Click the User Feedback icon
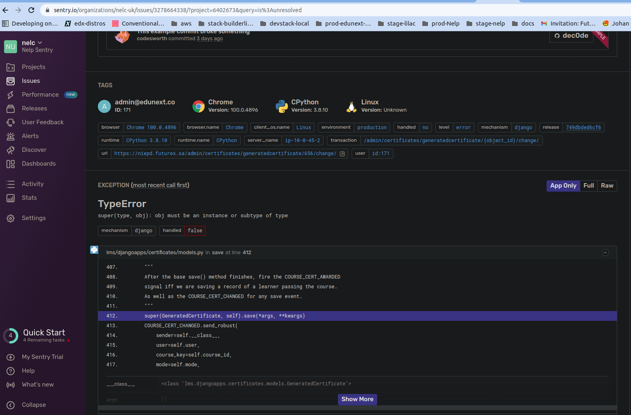This screenshot has height=415, width=631. click(x=11, y=123)
